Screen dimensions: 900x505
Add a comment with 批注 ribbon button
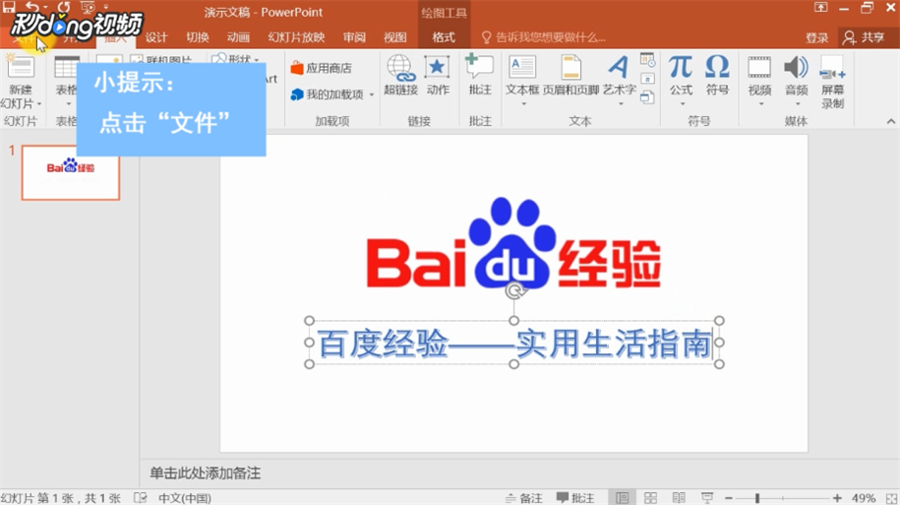[x=480, y=75]
